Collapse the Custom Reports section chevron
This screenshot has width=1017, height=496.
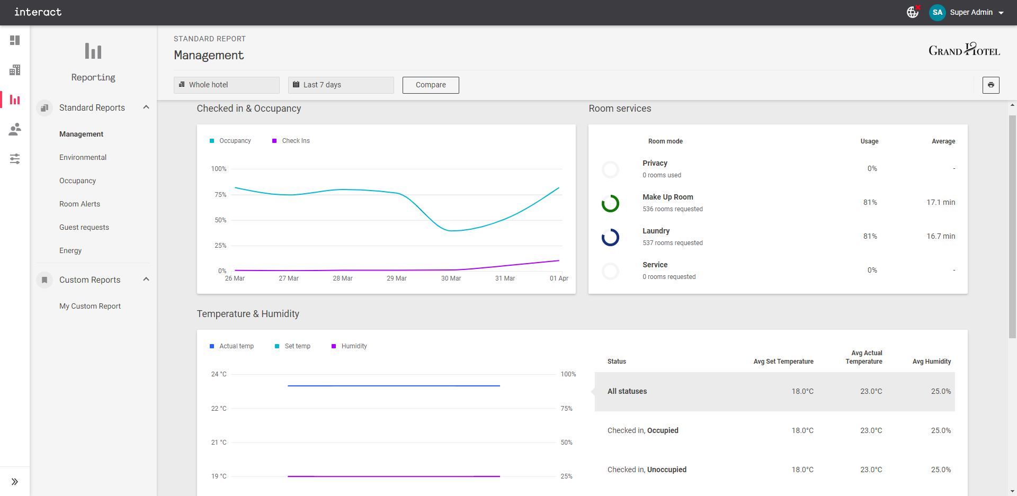(x=146, y=279)
